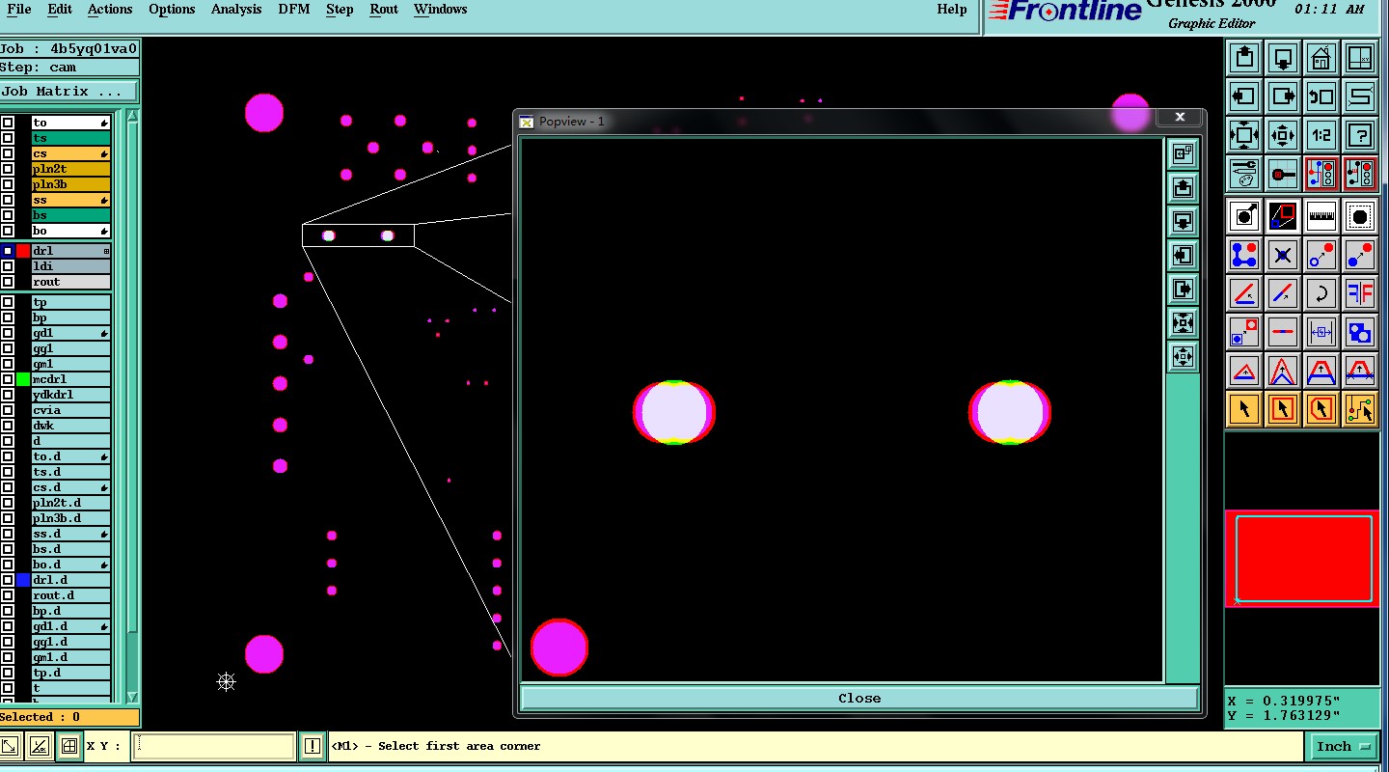Select the ydkdrl layer name
Viewport: 1389px width, 772px height.
click(x=70, y=395)
